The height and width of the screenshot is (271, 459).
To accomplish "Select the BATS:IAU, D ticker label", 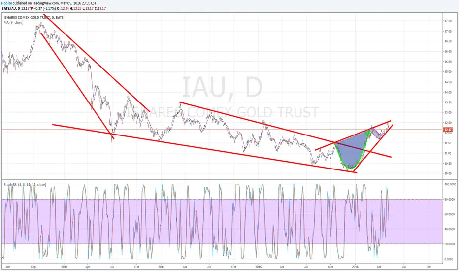I will point(11,9).
